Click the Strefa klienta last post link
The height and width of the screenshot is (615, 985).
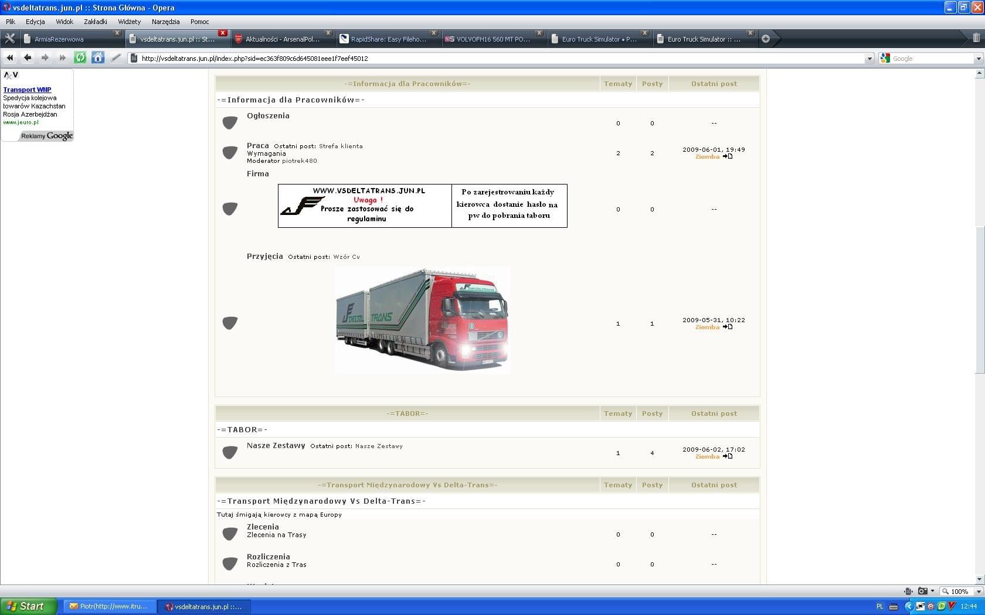(x=341, y=146)
